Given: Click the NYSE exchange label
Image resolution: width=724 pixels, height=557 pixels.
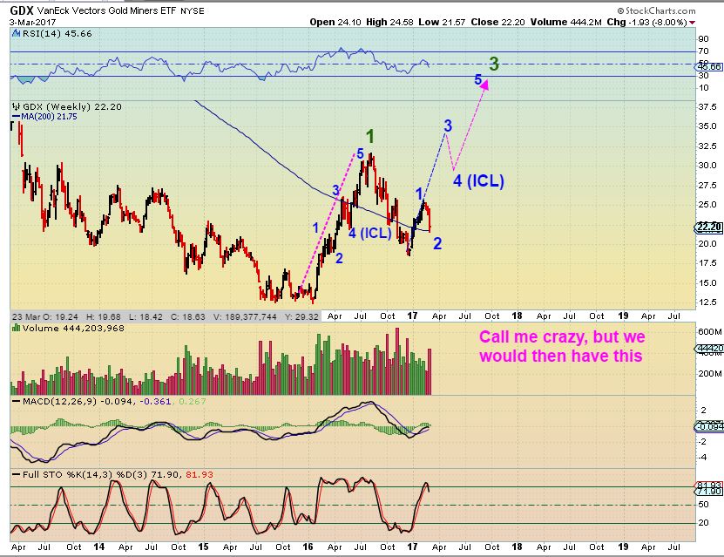Looking at the screenshot, I should pyautogui.click(x=192, y=10).
